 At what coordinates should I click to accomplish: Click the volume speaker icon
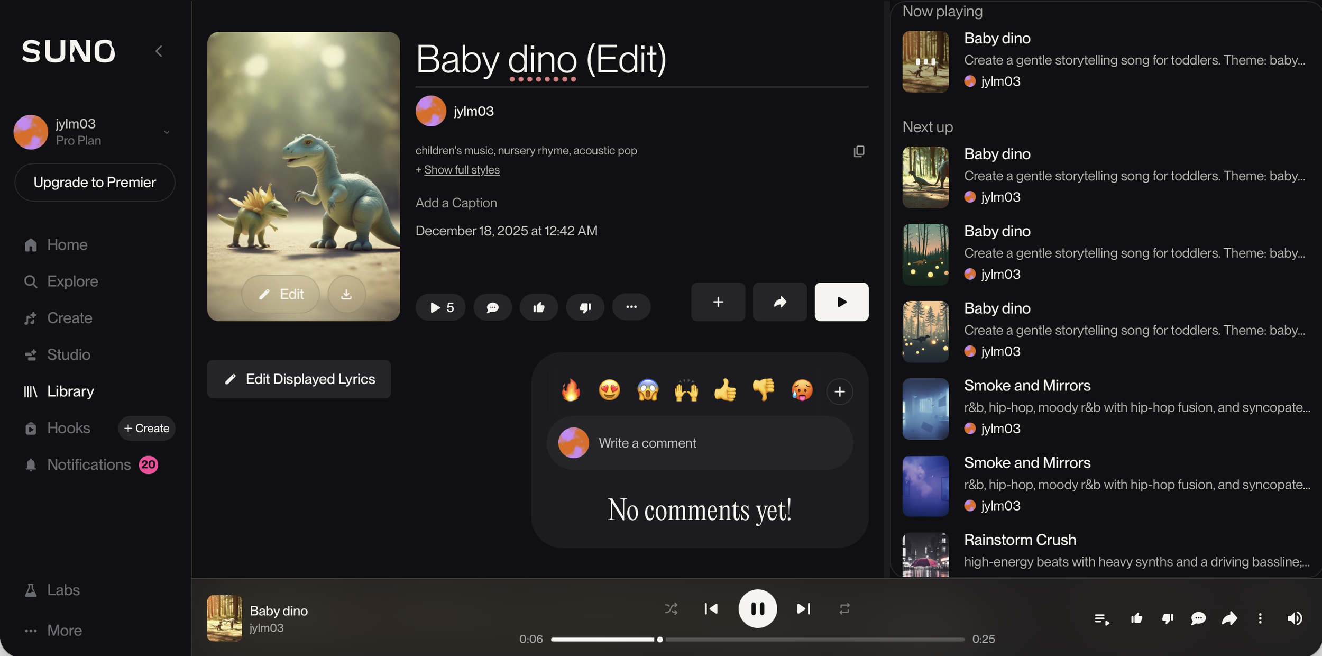(x=1295, y=618)
